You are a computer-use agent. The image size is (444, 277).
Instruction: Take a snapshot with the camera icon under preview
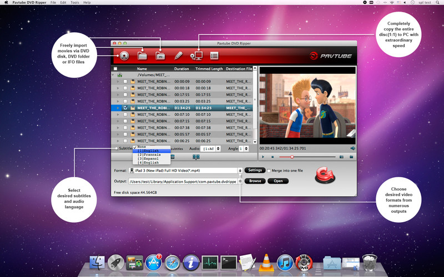point(341,157)
